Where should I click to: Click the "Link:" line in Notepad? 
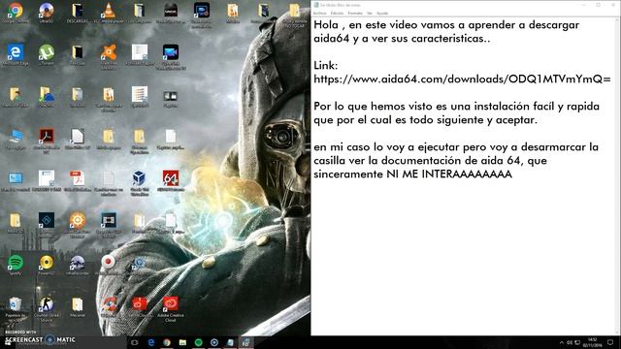(x=326, y=65)
